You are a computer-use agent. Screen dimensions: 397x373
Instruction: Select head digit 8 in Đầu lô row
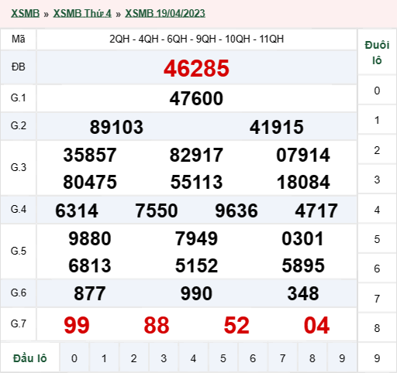point(312,358)
